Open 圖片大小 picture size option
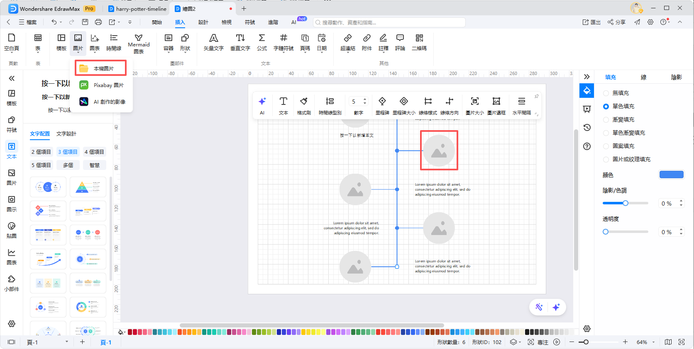The image size is (694, 349). click(475, 106)
